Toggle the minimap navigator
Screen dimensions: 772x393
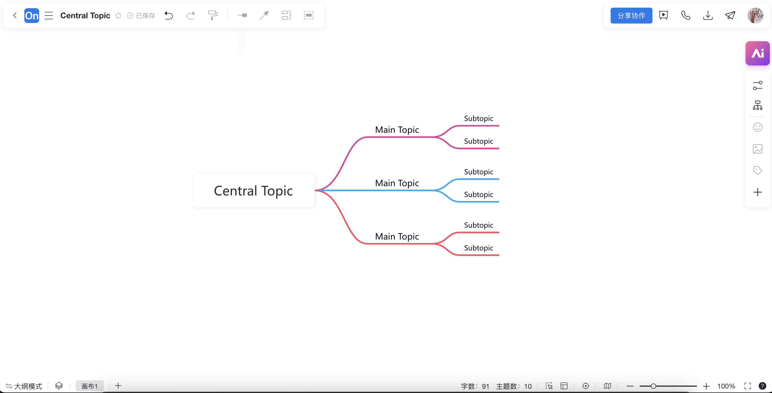pos(607,386)
